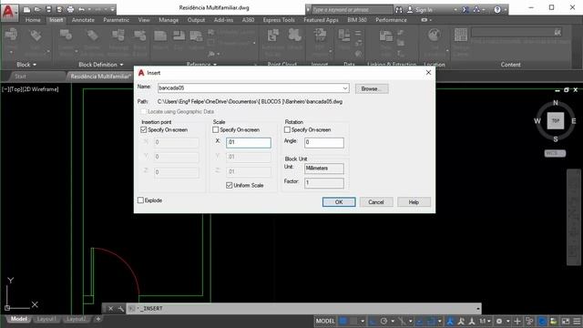Image resolution: width=583 pixels, height=328 pixels.
Task: Click the workspace switching gear icon
Action: 499,321
